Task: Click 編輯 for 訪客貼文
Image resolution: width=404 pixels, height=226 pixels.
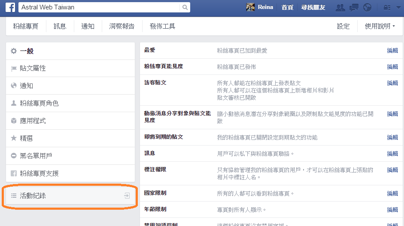Action: point(392,83)
